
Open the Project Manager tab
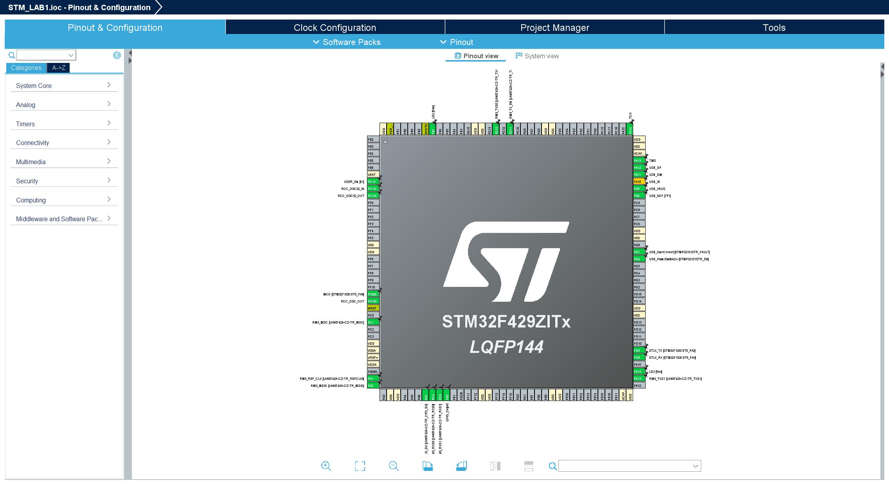click(x=554, y=27)
